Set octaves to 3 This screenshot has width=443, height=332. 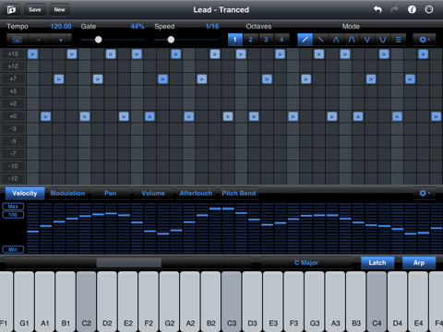point(266,40)
